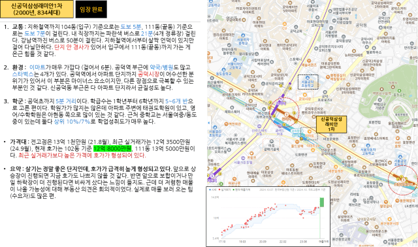Click the 5.4억 value on the chart y-axis
Viewport: 418px width, 247px height.
(216, 239)
